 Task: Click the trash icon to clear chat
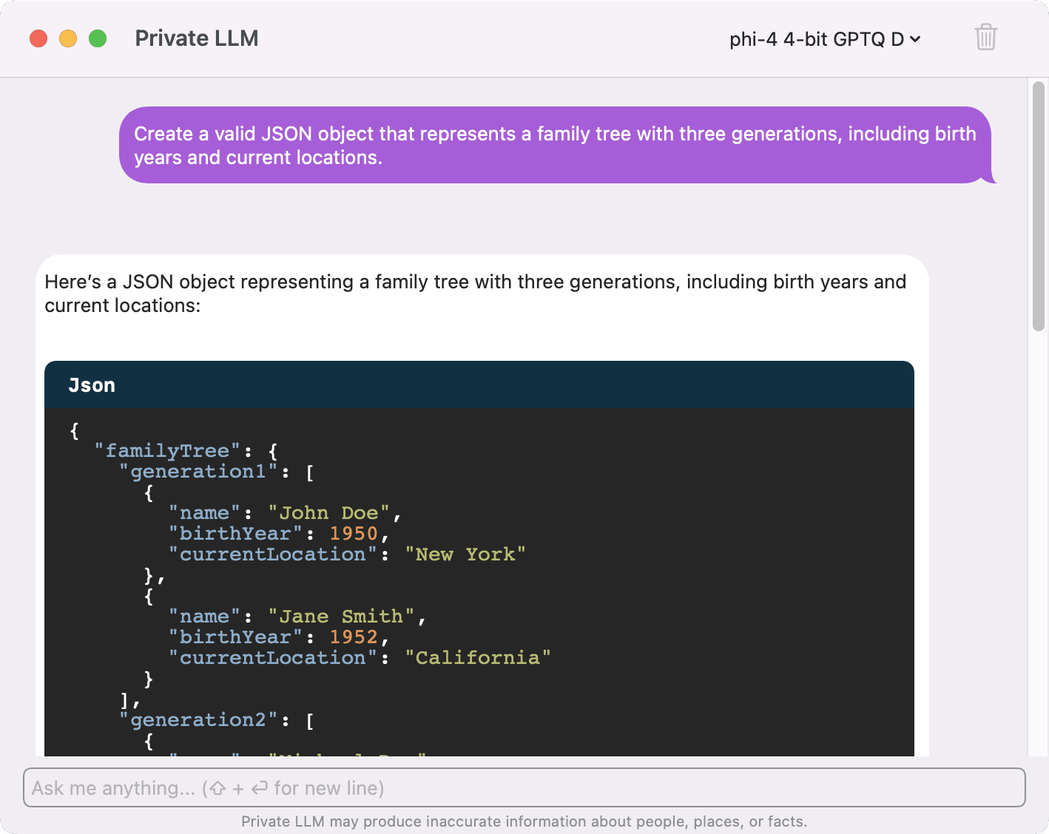pos(985,37)
